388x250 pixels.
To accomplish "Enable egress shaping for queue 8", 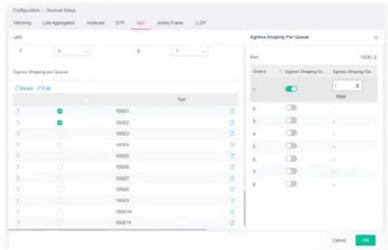I will tap(291, 184).
